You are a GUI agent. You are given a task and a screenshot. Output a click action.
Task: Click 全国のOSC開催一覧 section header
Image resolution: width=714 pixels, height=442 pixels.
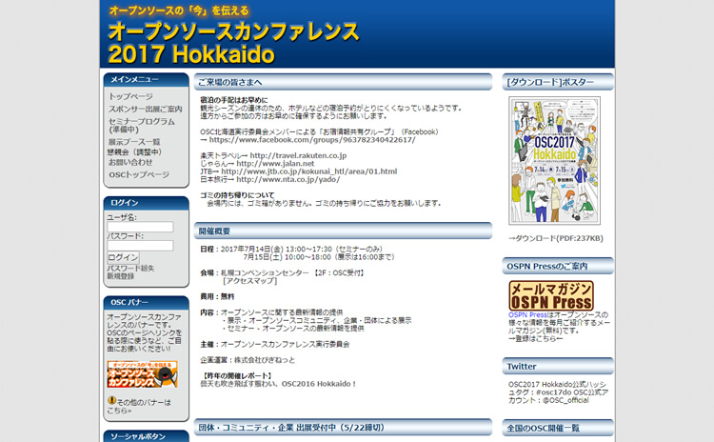click(558, 428)
